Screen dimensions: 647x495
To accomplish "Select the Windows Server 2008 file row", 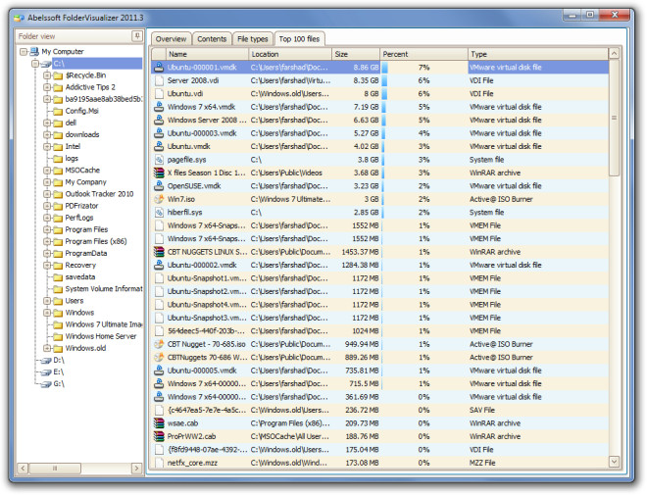I will pos(380,120).
